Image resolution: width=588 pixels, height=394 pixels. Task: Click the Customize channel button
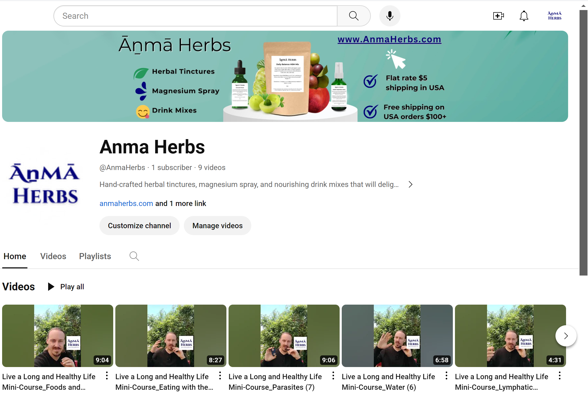(139, 226)
